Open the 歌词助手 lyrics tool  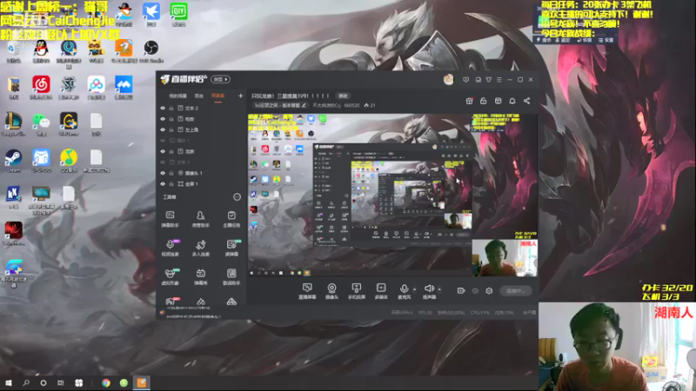(x=231, y=276)
